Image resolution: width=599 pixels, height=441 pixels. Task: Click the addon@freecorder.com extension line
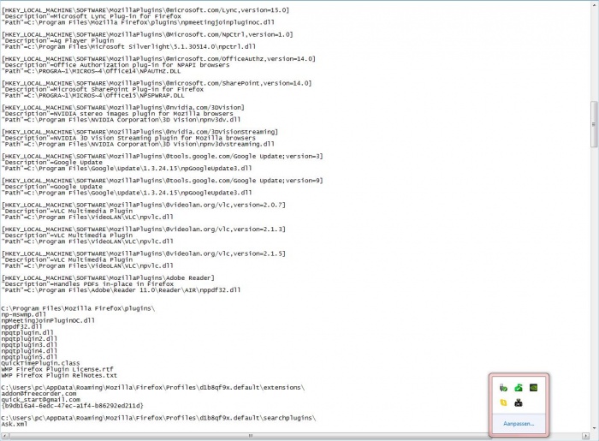39,394
